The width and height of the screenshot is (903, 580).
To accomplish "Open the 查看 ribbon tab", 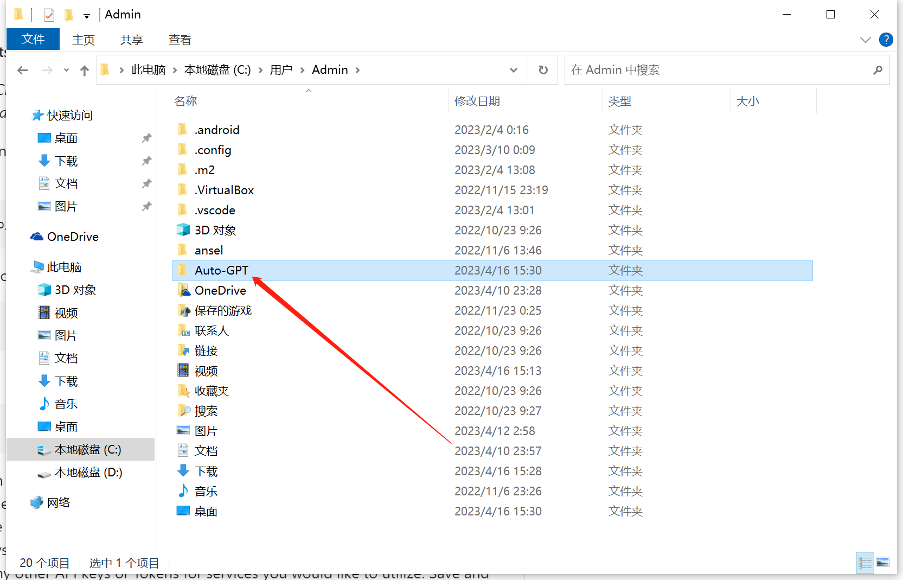I will pyautogui.click(x=180, y=40).
